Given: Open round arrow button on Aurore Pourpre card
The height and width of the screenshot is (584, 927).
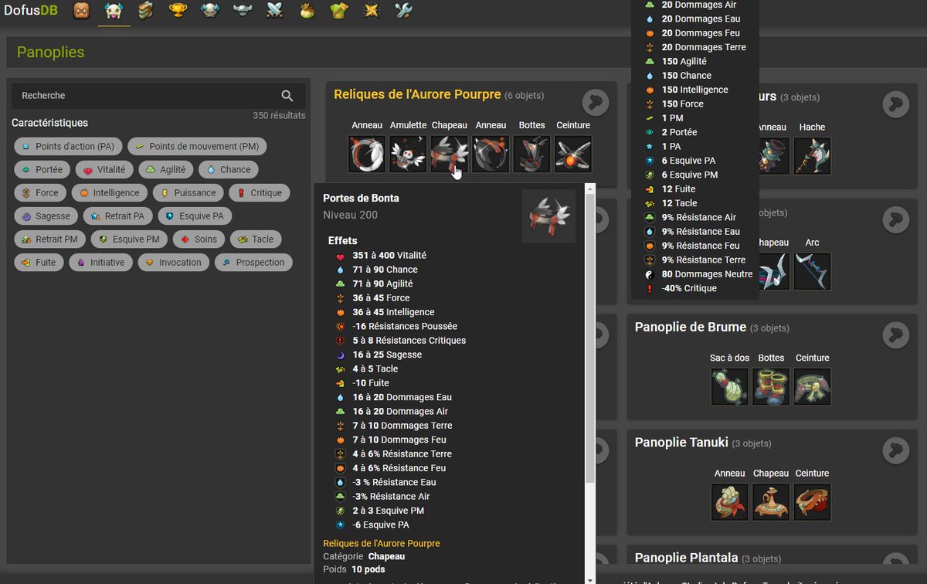Looking at the screenshot, I should click(x=596, y=102).
